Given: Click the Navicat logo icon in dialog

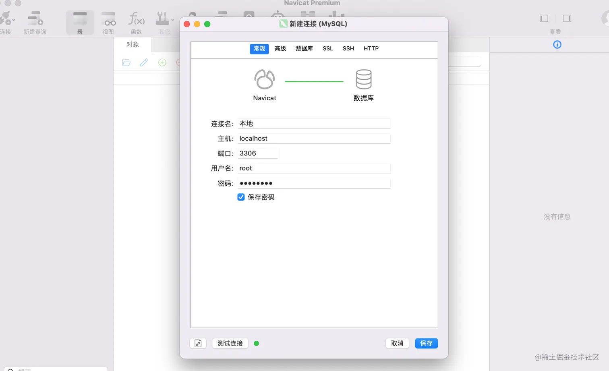Looking at the screenshot, I should click(x=265, y=79).
